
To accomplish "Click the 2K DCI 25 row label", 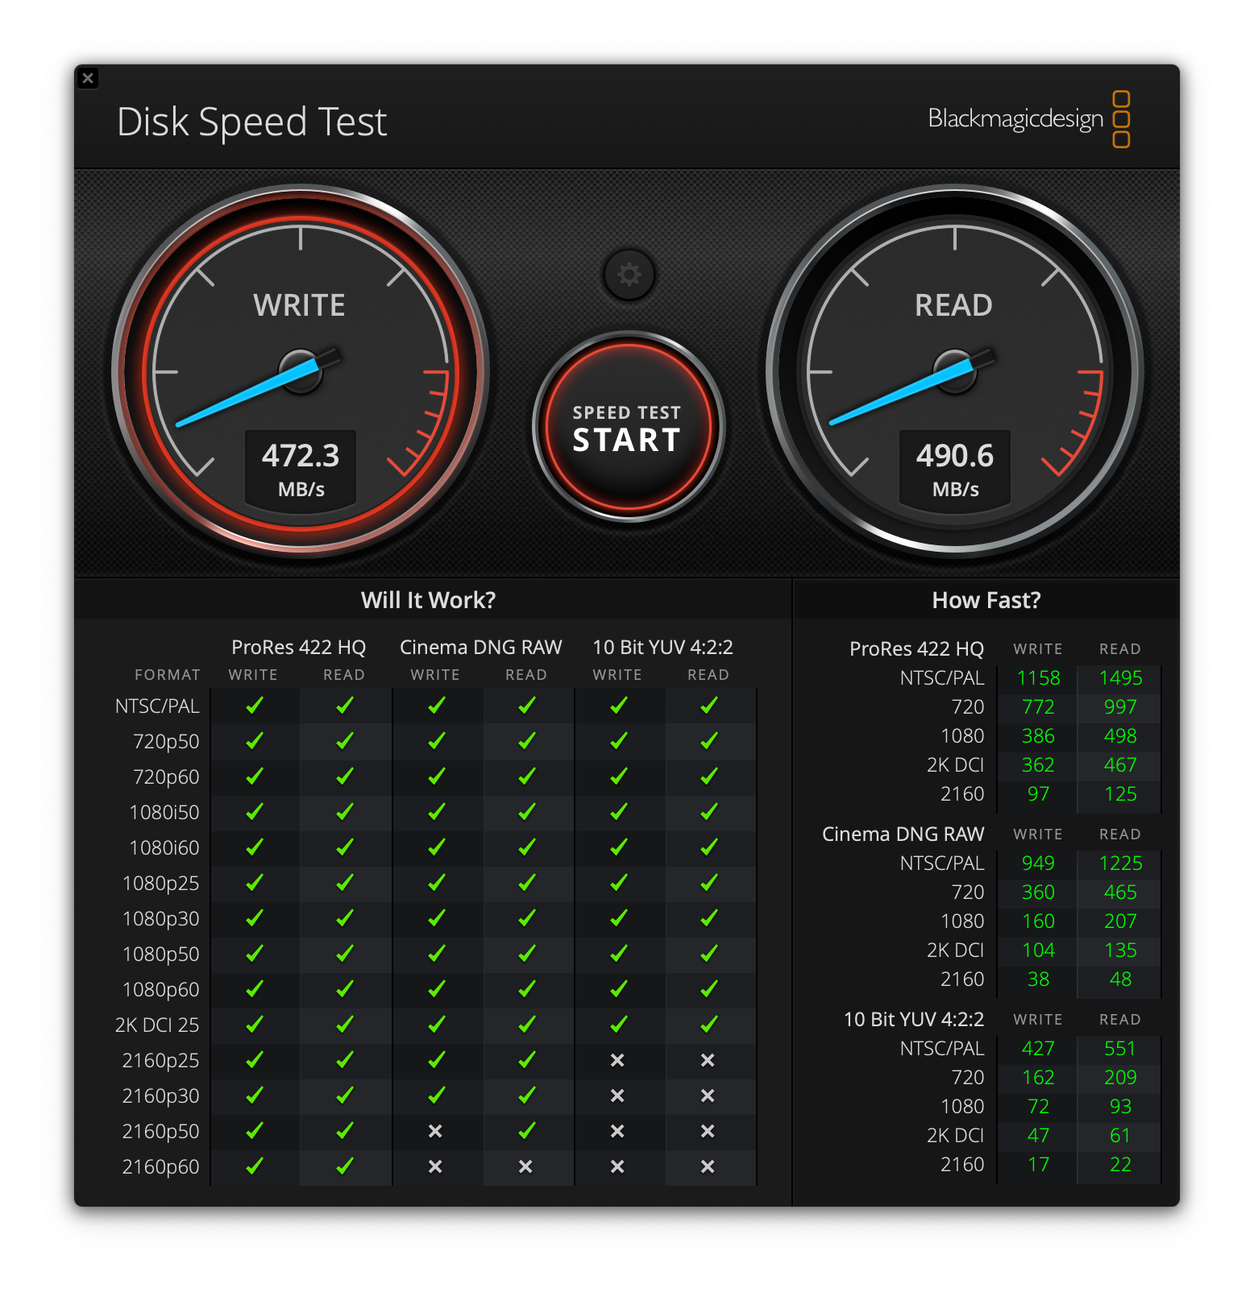I will click(x=157, y=1025).
